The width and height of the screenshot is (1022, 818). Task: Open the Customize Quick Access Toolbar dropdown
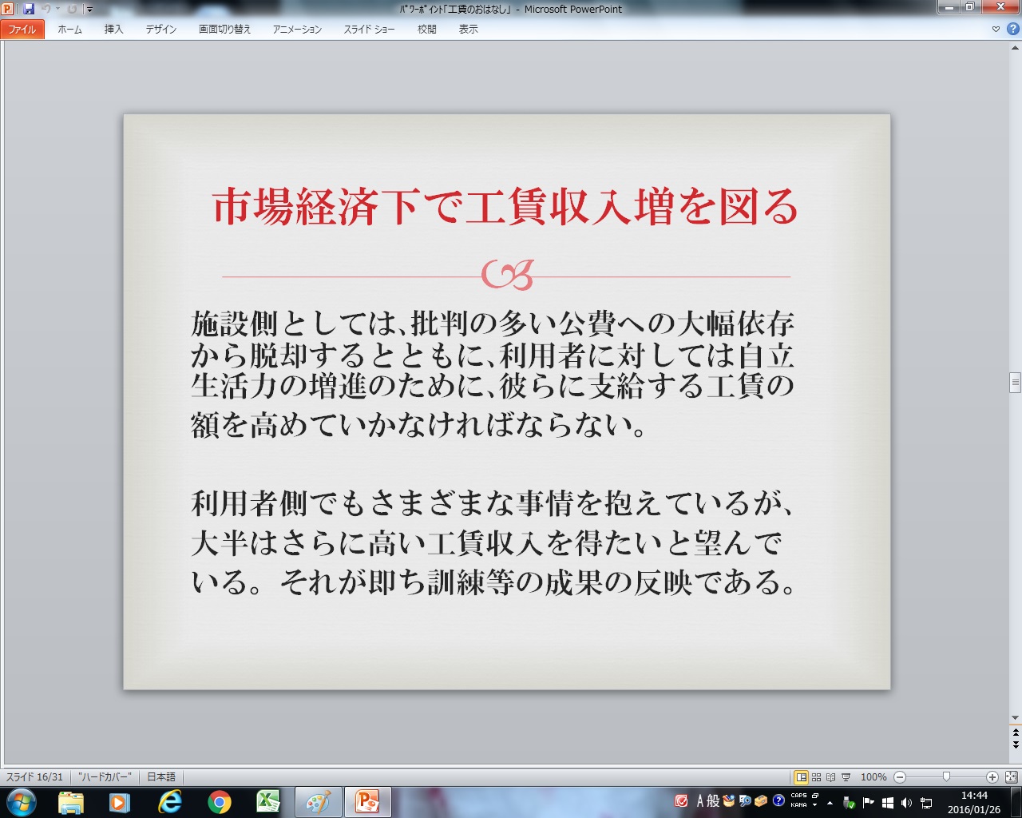[89, 10]
